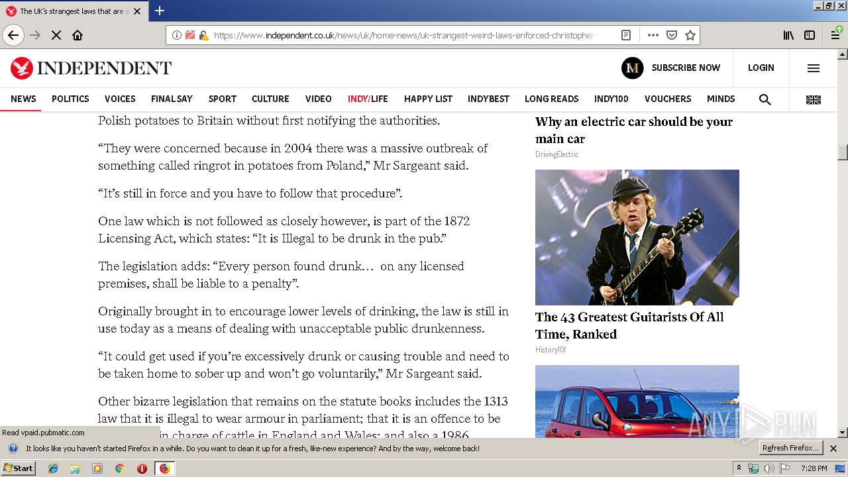The width and height of the screenshot is (848, 477).
Task: Show hidden system tray icons arrow
Action: (739, 468)
